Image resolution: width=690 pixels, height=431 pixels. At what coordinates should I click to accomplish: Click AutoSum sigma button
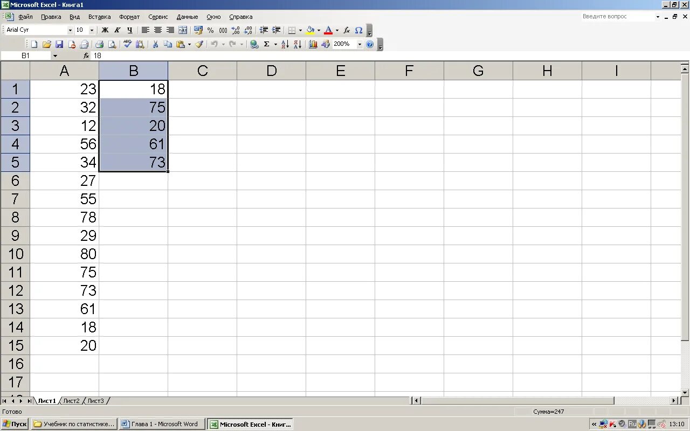266,44
